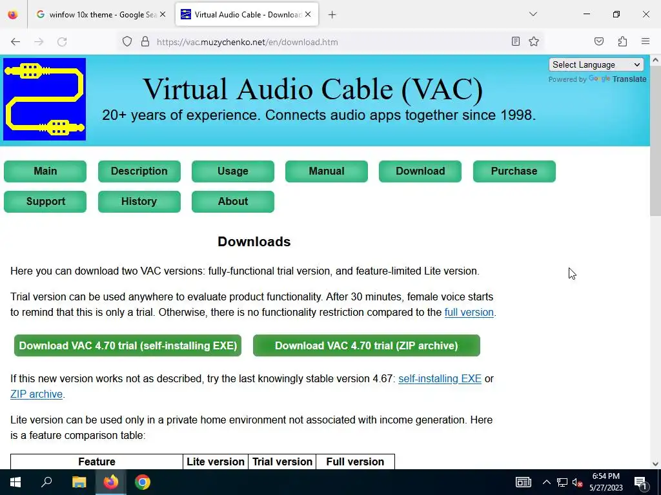Bookmark this page with the star icon
Screen dimensions: 661x495
(534, 41)
